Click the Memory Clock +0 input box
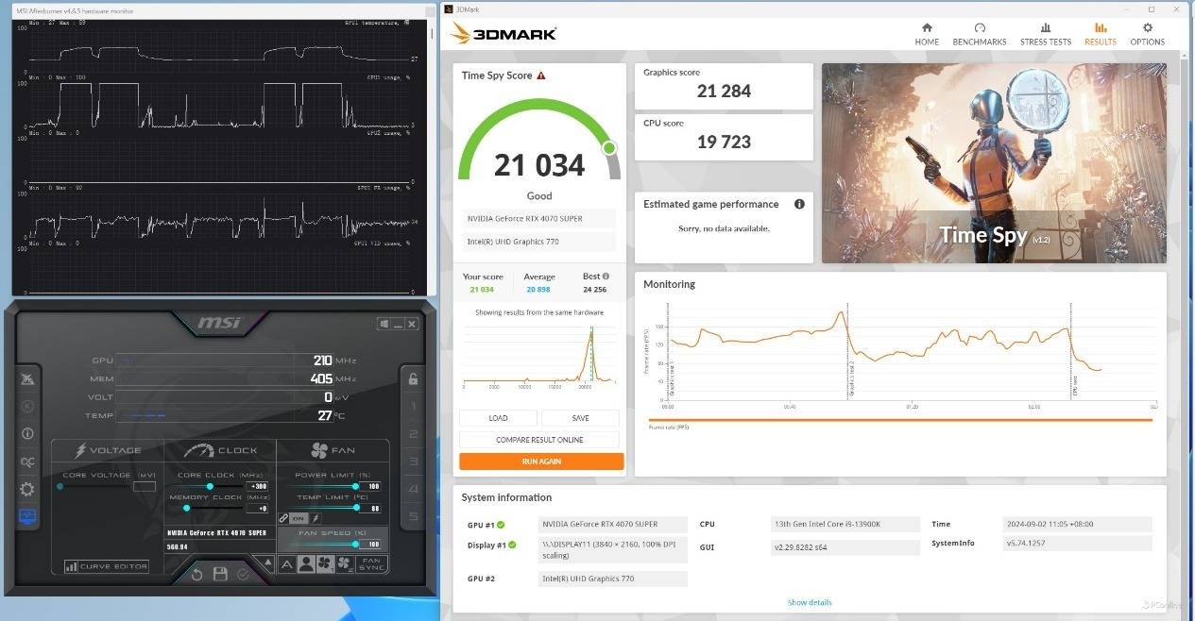Viewport: 1195px width, 621px height. pos(257,508)
